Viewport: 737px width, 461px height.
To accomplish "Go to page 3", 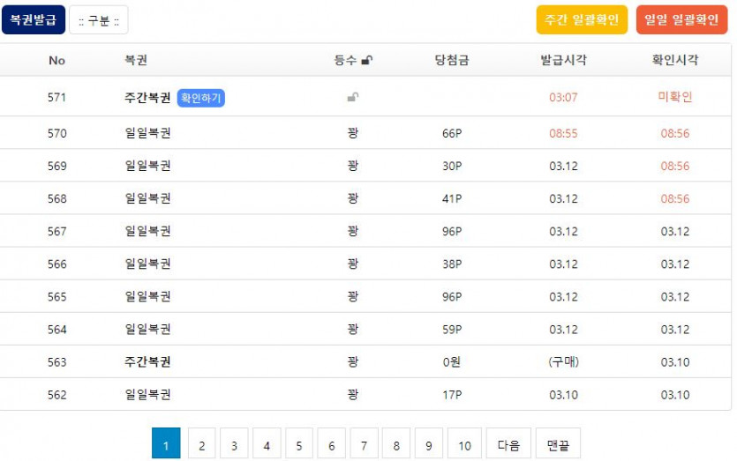I will click(234, 443).
